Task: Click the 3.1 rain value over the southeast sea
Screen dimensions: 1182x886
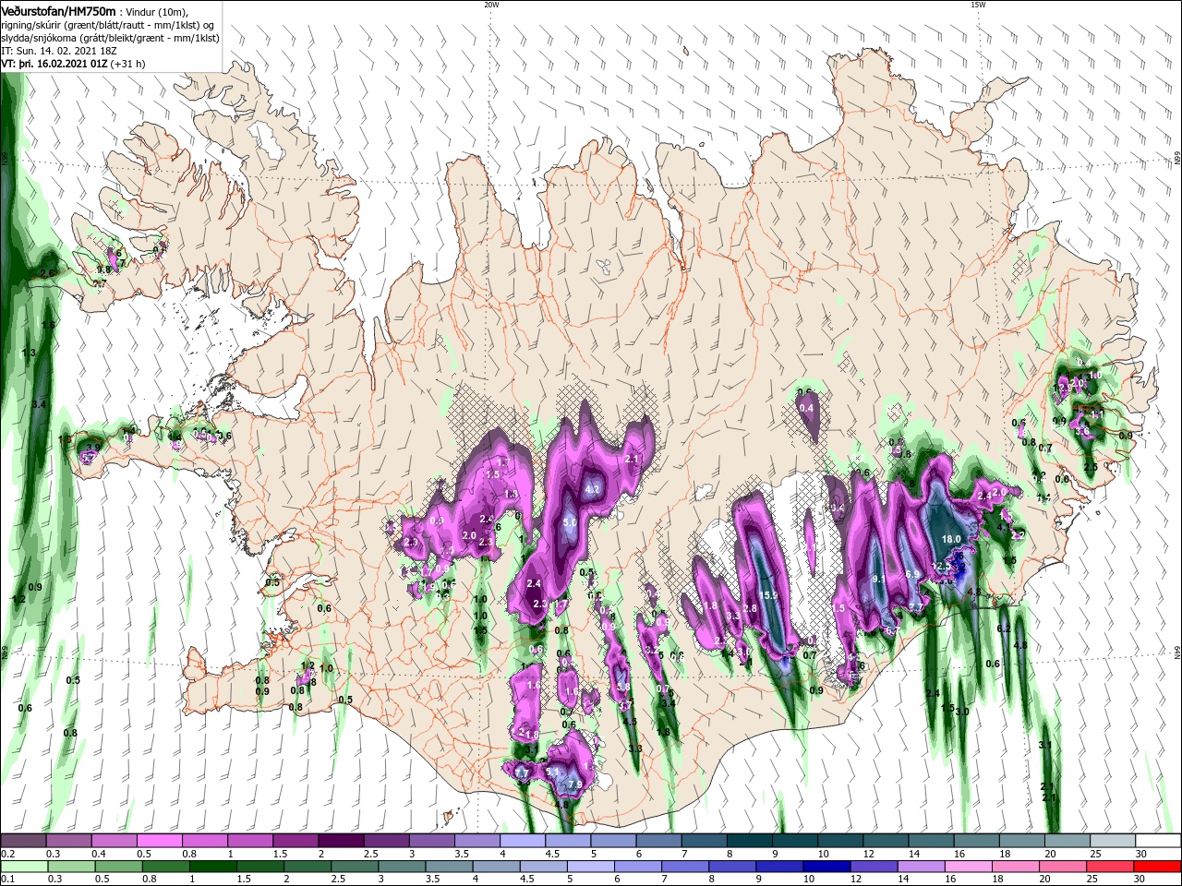Action: tap(1045, 745)
